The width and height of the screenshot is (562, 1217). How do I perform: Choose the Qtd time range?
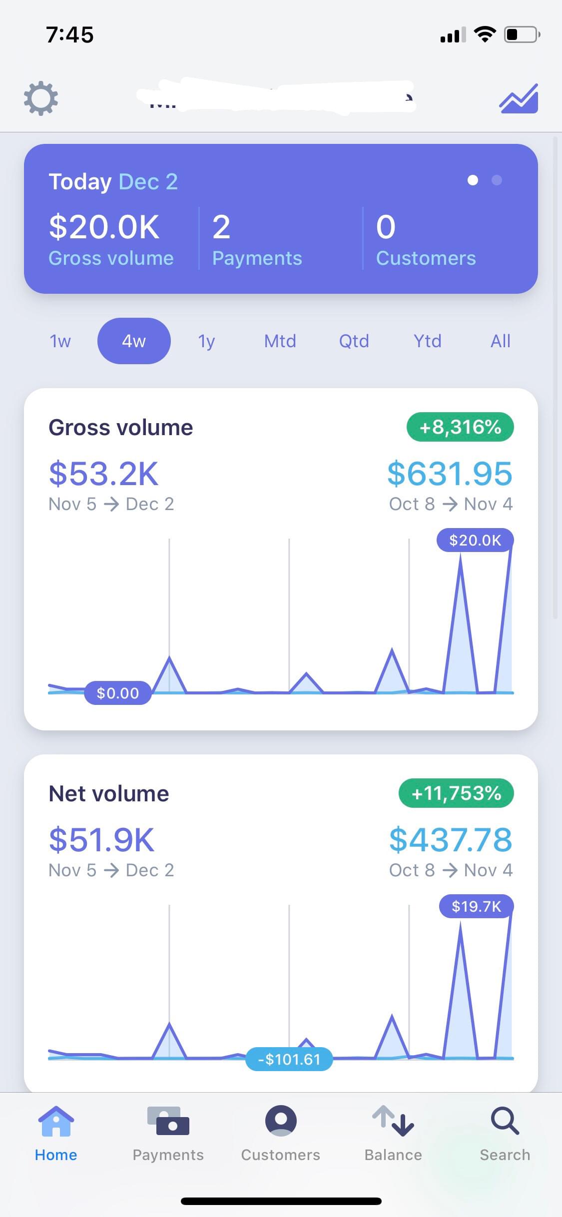click(354, 341)
